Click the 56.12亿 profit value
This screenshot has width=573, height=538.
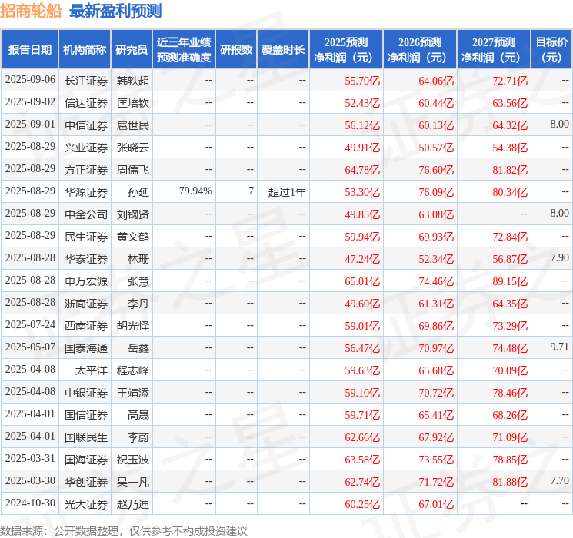(362, 125)
